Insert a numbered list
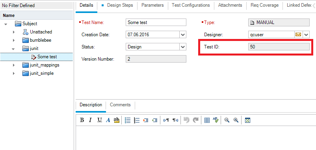The height and width of the screenshot is (150, 316). 137,120
